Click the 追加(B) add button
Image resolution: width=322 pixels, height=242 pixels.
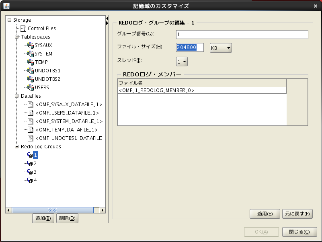pos(43,218)
